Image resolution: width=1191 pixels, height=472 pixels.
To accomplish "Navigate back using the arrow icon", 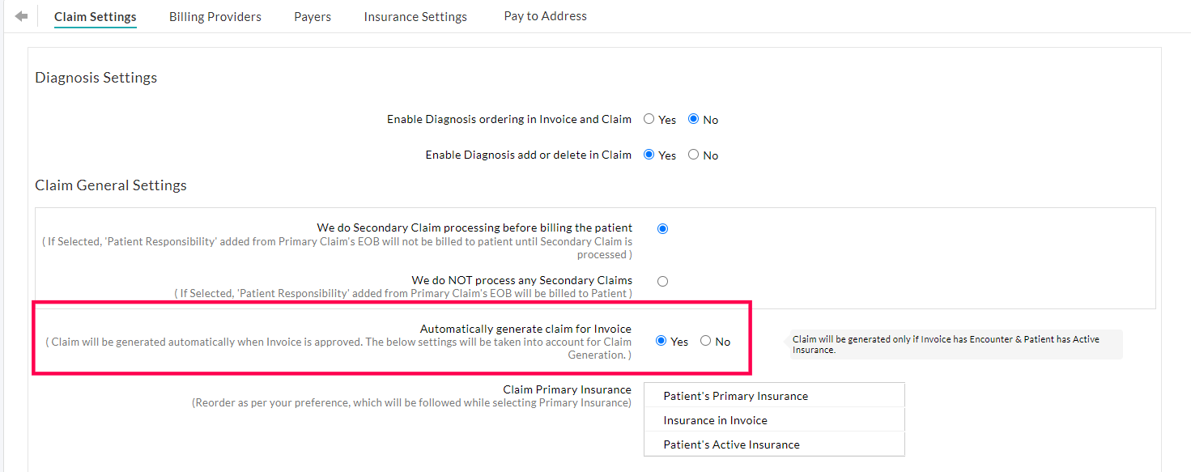I will click(21, 14).
